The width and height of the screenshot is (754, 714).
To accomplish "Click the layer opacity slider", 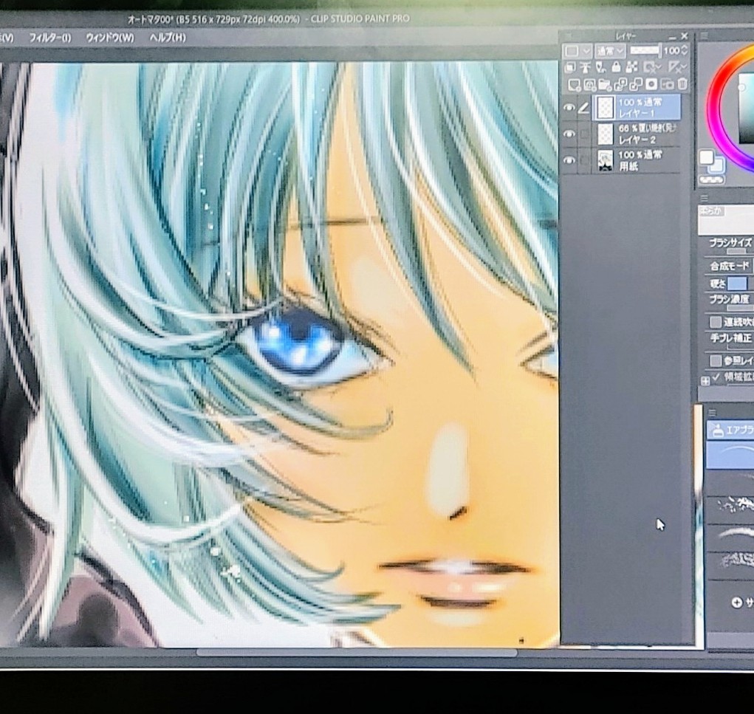I will 645,50.
